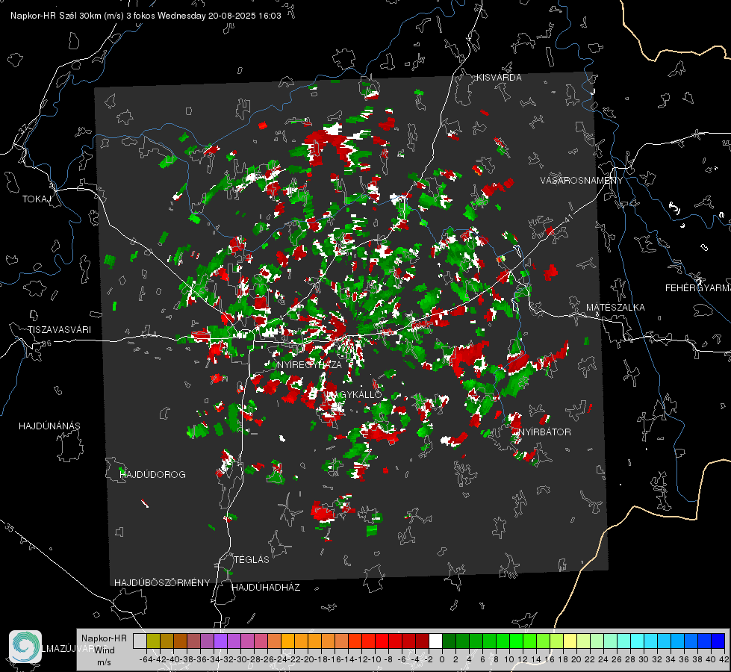Select the MÁTÉSZALKA town label

coord(615,308)
